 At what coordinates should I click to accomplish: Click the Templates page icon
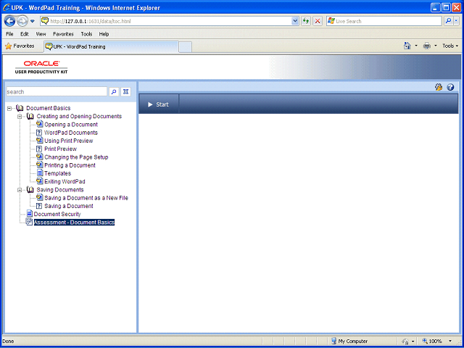coord(40,173)
